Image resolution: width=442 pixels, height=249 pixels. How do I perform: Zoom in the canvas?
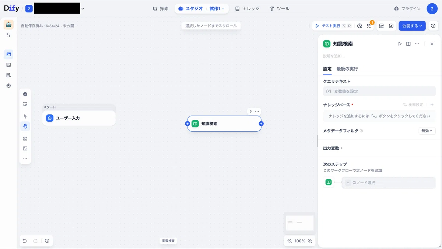click(310, 241)
